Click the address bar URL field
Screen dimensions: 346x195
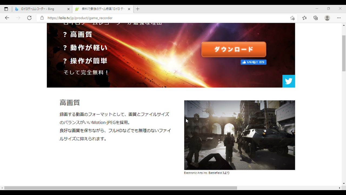(x=166, y=18)
